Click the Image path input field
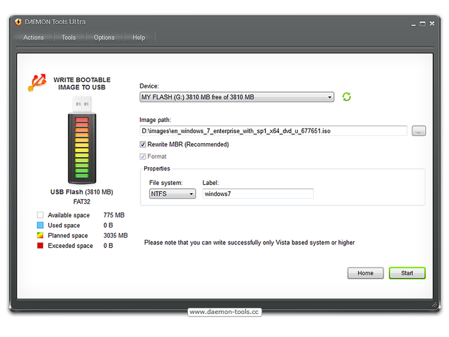This screenshot has width=449, height=337. click(x=273, y=131)
